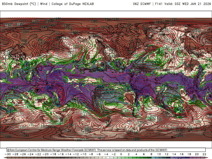Click the positive '16' color scale label
Image resolution: width=212 pixels, height=159 pixels.
(182, 154)
